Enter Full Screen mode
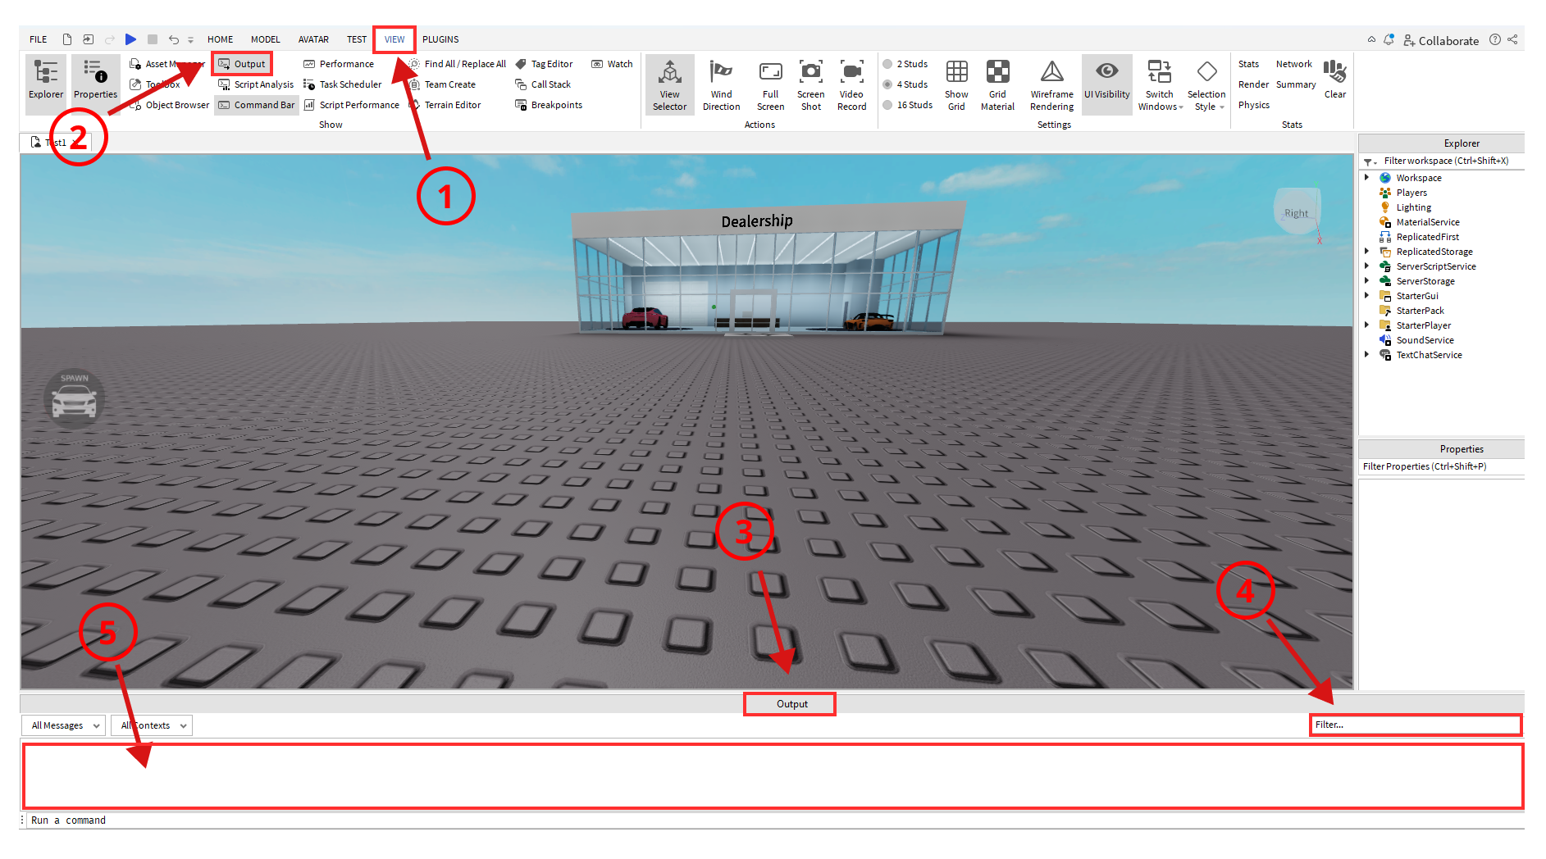This screenshot has height=859, width=1546. (771, 84)
